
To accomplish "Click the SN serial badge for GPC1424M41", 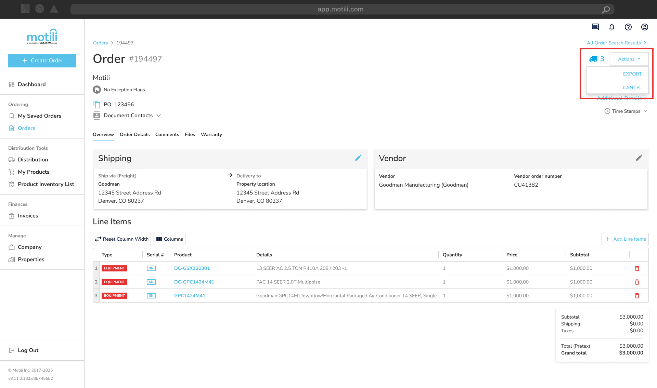I will click(151, 296).
